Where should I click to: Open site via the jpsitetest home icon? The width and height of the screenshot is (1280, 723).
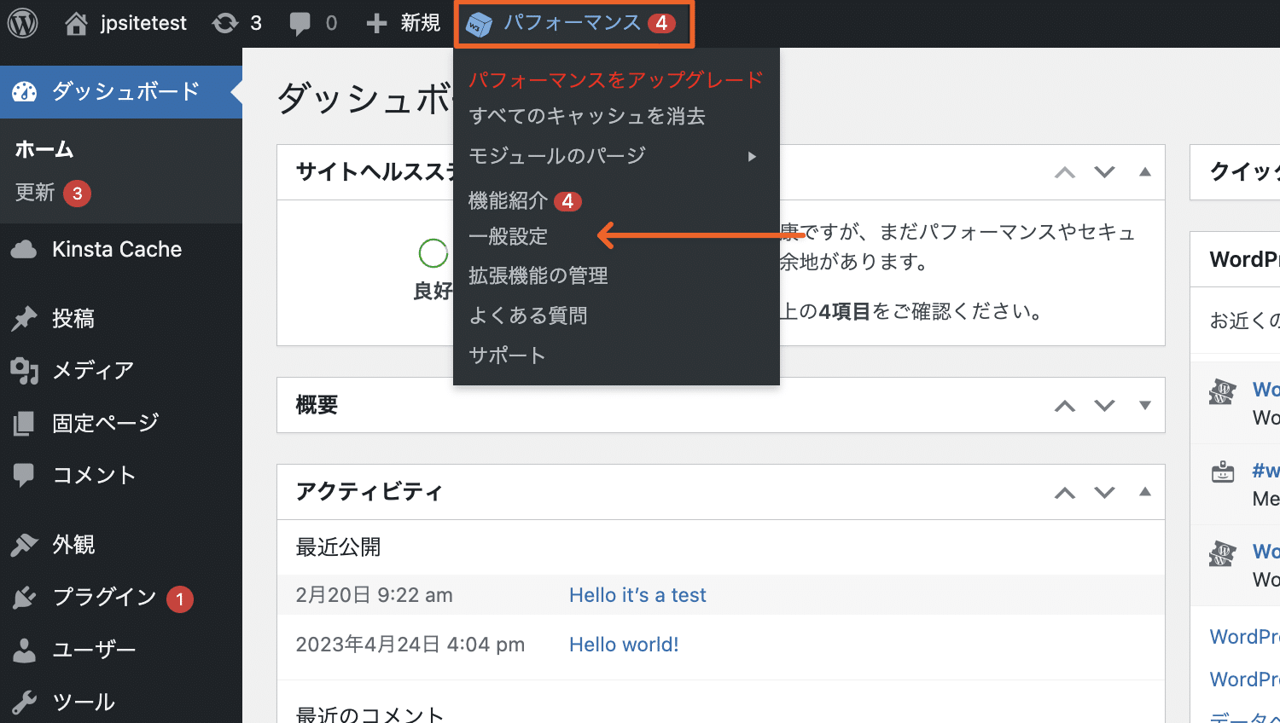pyautogui.click(x=77, y=23)
